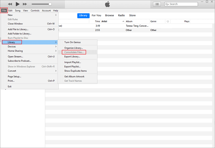Select Get Album Artwork
The height and width of the screenshot is (148, 215).
click(77, 77)
